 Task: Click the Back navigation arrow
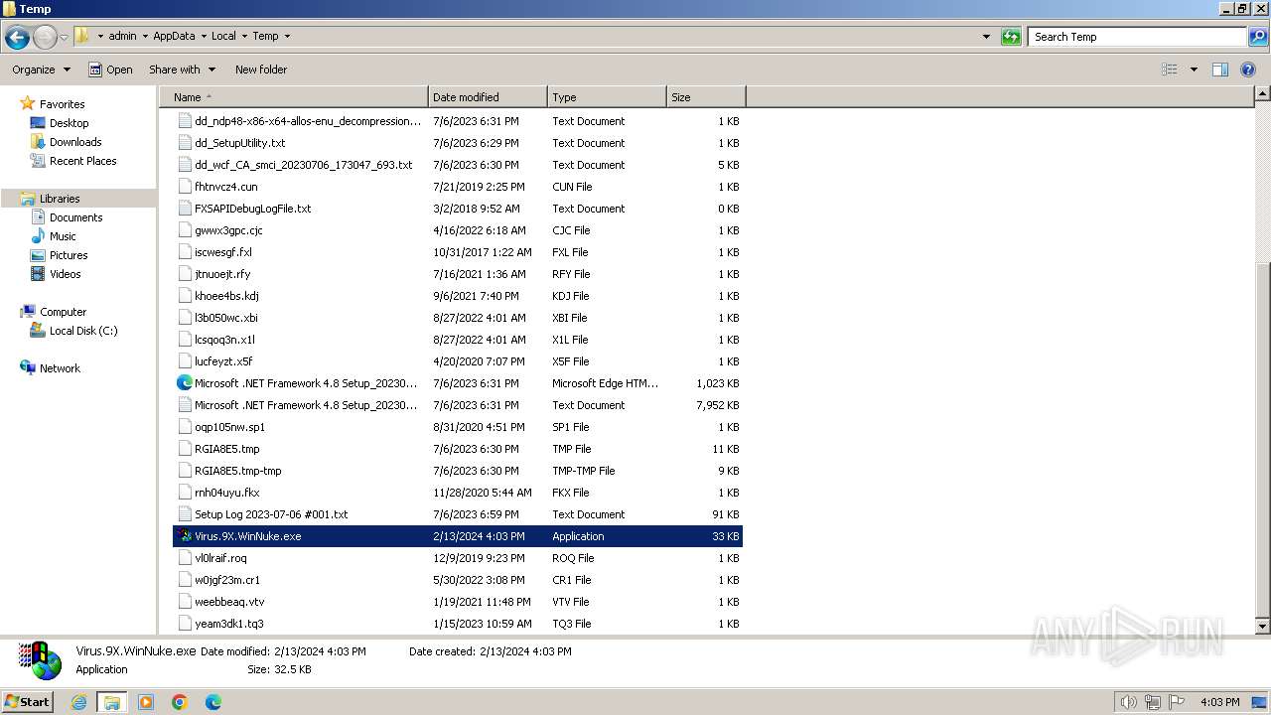click(x=17, y=38)
